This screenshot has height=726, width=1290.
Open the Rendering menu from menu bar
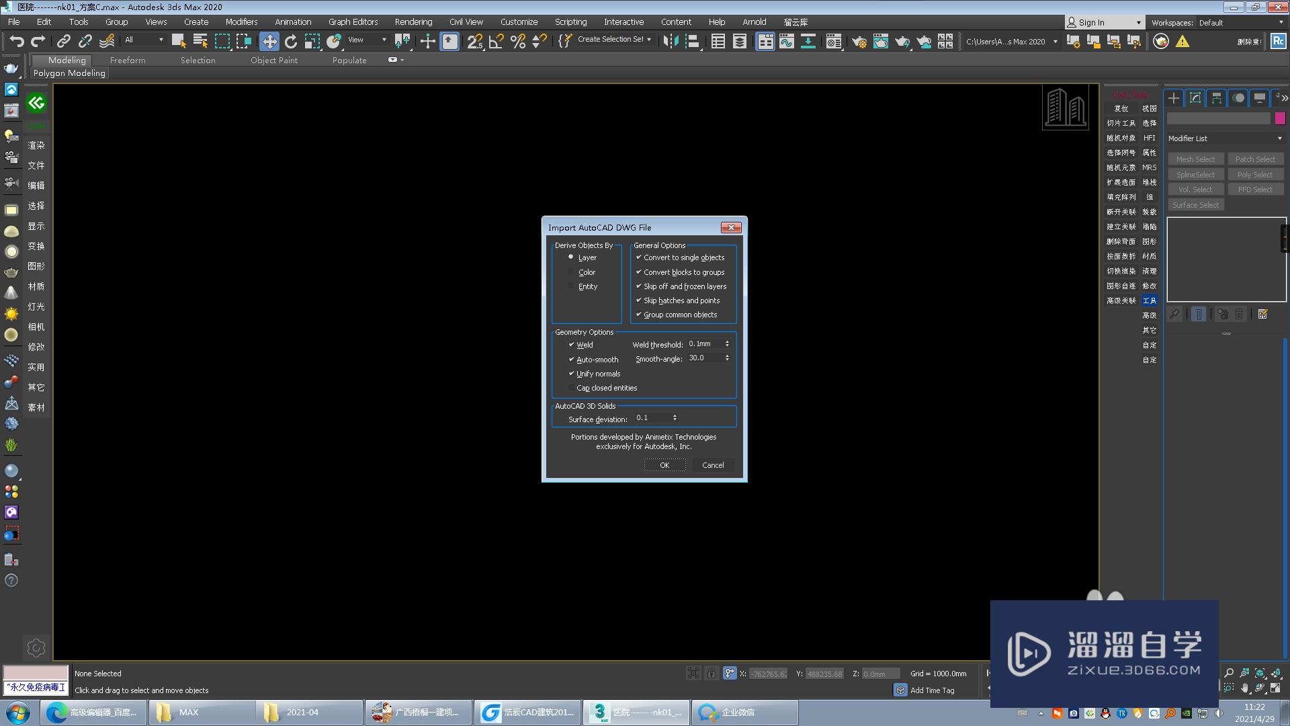413,22
